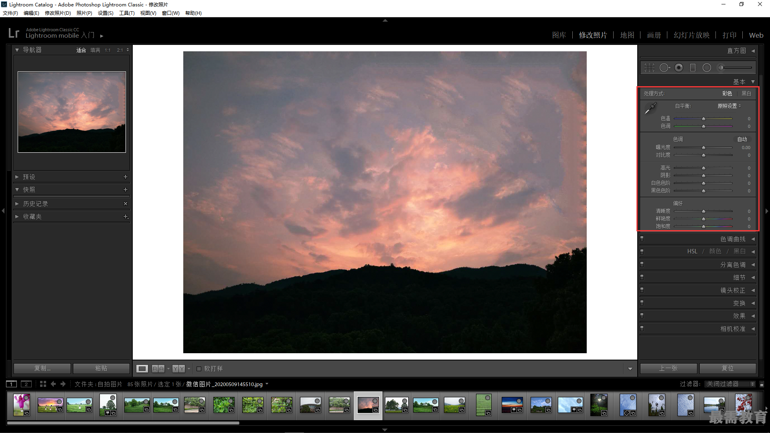Image resolution: width=770 pixels, height=433 pixels.
Task: Enable the 软打样 soft proofing checkbox
Action: [199, 369]
